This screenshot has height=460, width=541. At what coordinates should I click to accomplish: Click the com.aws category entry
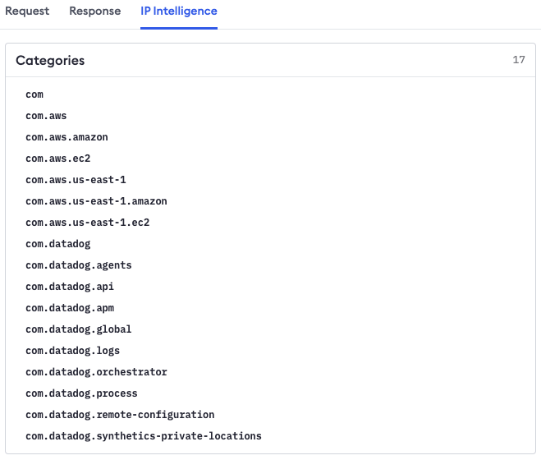tap(46, 116)
